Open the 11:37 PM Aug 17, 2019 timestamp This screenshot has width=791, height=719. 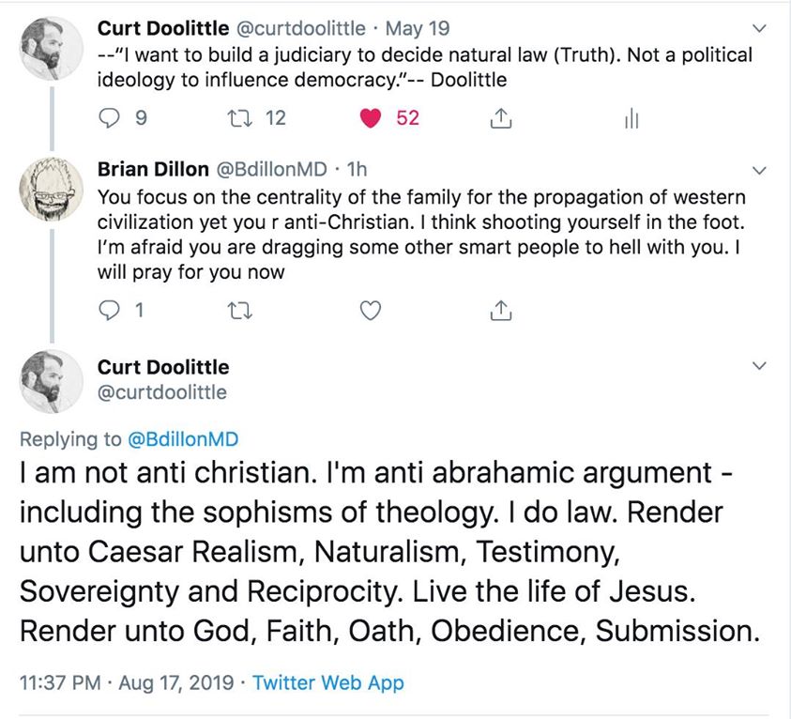pyautogui.click(x=127, y=682)
